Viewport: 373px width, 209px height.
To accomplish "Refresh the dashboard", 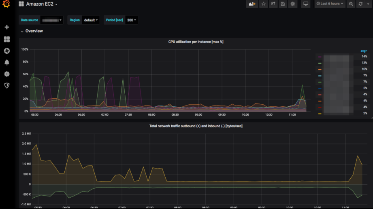I will (x=360, y=4).
